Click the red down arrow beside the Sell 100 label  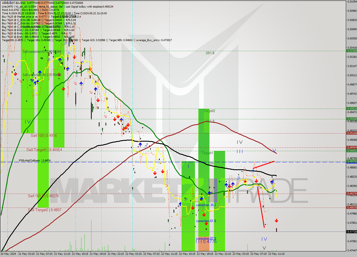[64, 89]
